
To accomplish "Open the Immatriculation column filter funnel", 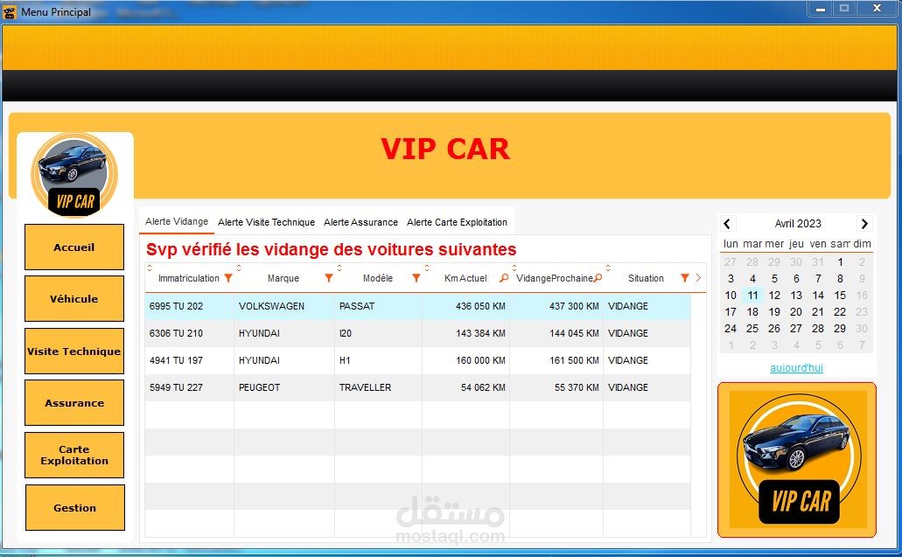I will tap(228, 277).
